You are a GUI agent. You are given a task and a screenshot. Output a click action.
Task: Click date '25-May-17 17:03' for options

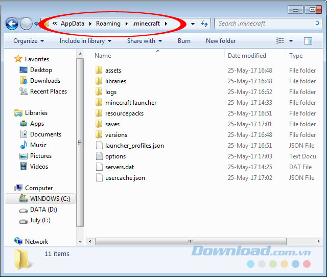pyautogui.click(x=250, y=156)
